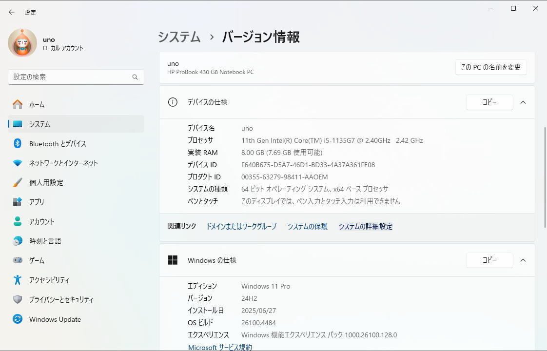Select the アカウント sidebar icon

pyautogui.click(x=18, y=221)
